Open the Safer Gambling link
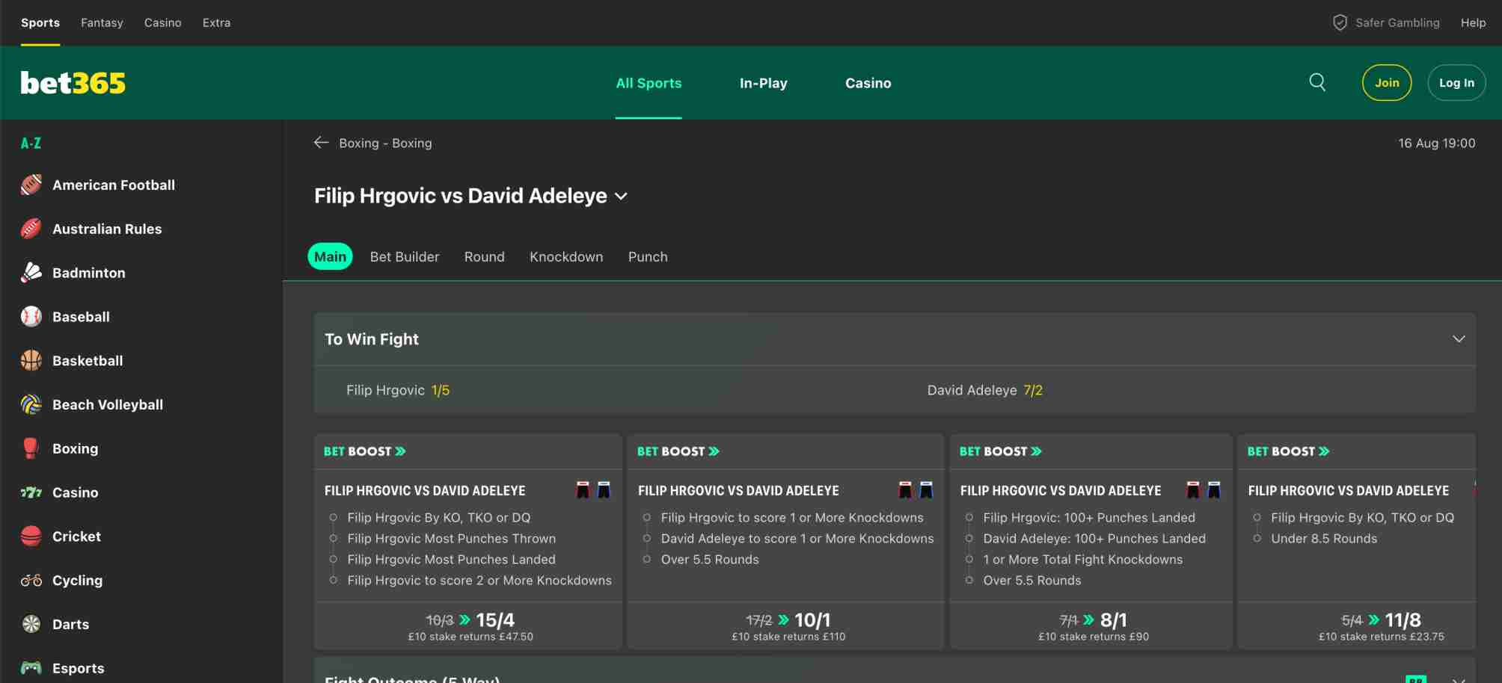1502x683 pixels. 1397,22
